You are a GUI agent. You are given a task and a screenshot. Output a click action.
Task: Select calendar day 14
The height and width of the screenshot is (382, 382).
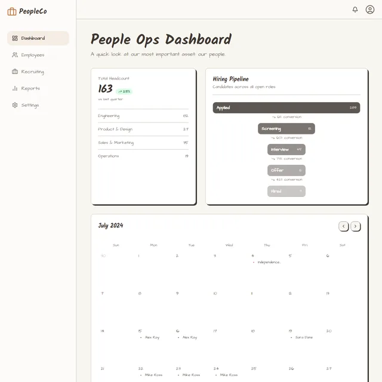click(x=102, y=331)
